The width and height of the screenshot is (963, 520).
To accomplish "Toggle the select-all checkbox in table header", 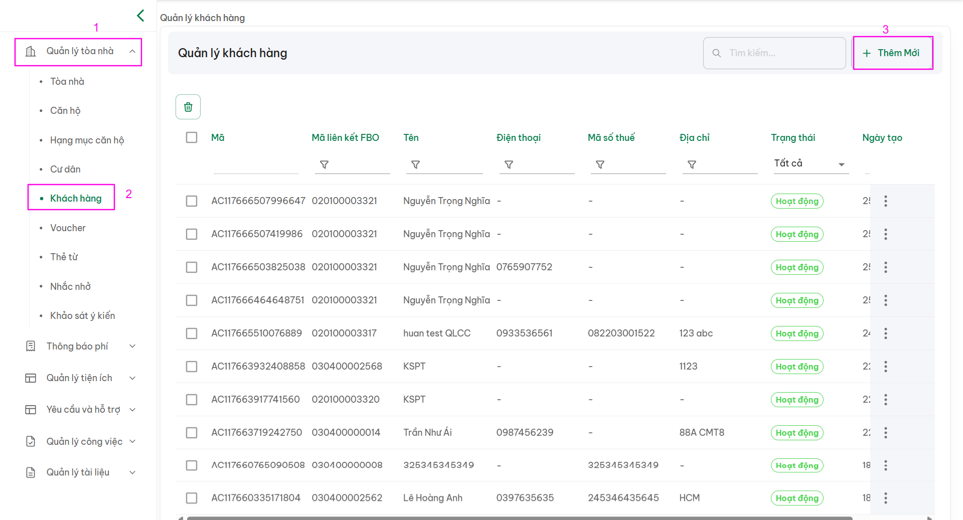I will [192, 137].
